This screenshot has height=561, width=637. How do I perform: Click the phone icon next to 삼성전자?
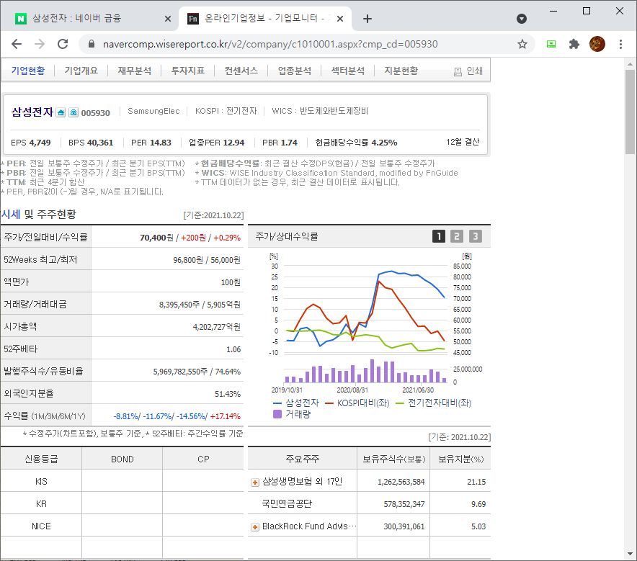pos(73,112)
